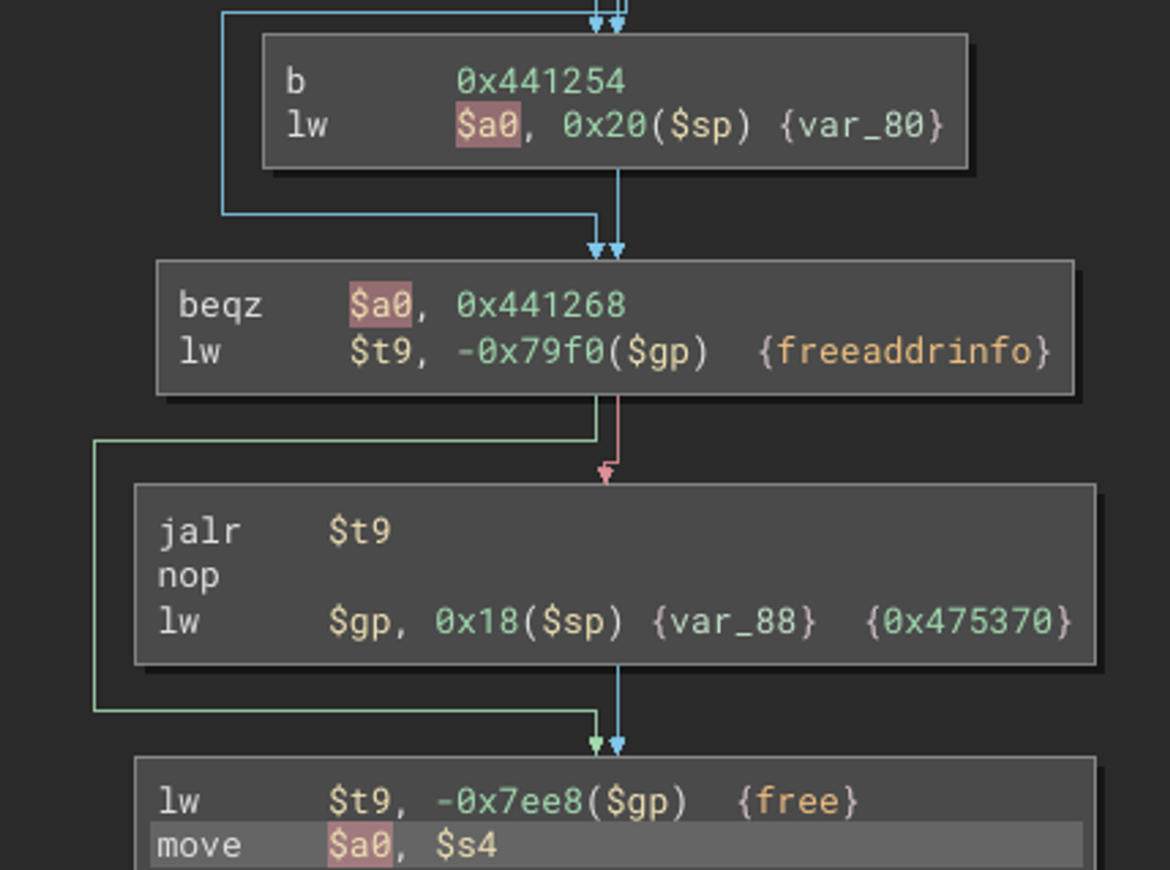Viewport: 1170px width, 870px height.
Task: Click the freeaddrinfo symbol reference
Action: pyautogui.click(x=904, y=352)
